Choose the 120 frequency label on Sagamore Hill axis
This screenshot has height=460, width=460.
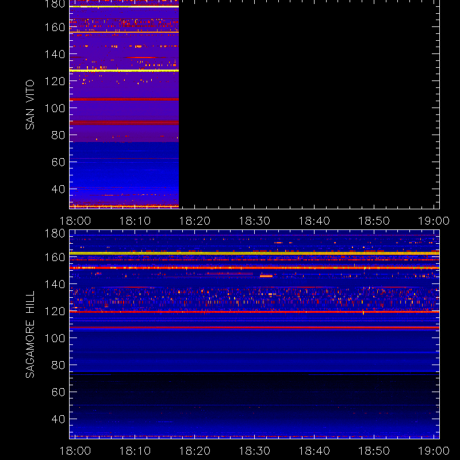click(55, 311)
